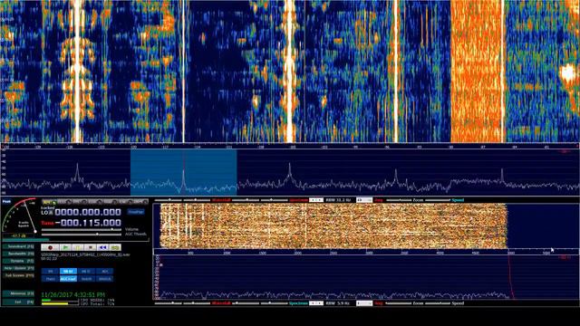Click the CPU Total usage bar

click(60, 303)
